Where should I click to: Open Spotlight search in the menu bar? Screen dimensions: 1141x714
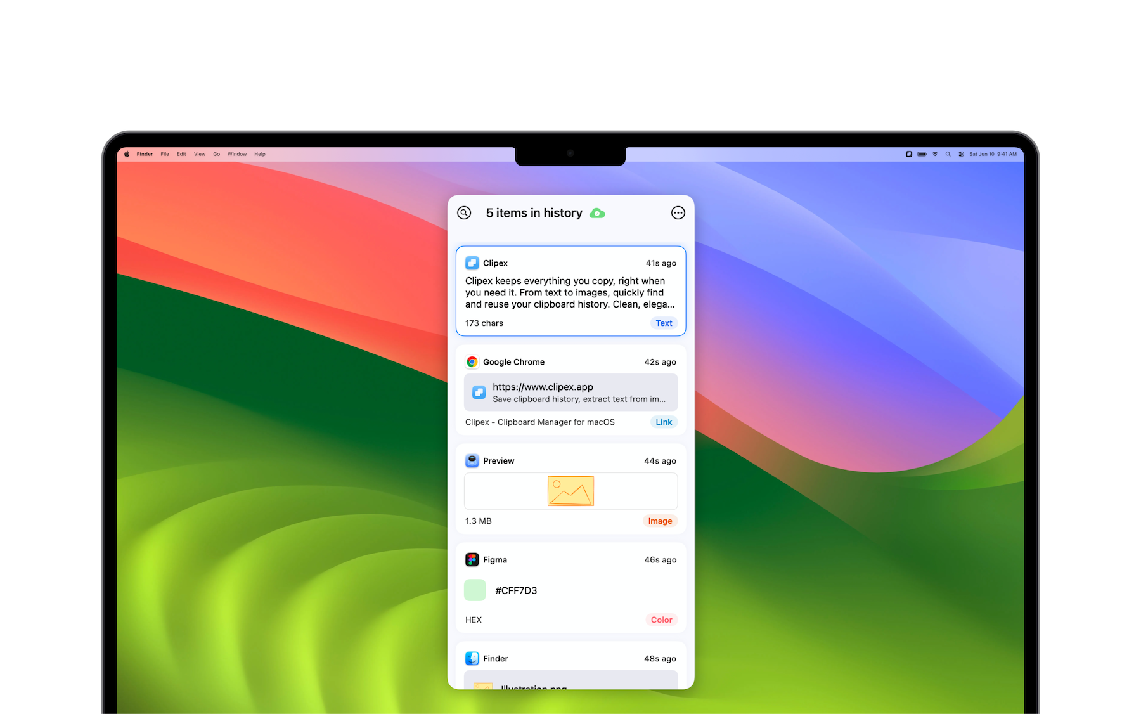[x=948, y=154]
